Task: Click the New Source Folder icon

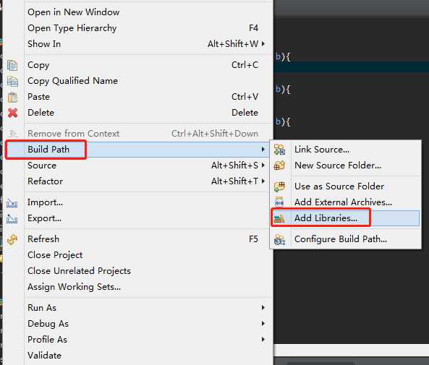Action: pyautogui.click(x=280, y=166)
